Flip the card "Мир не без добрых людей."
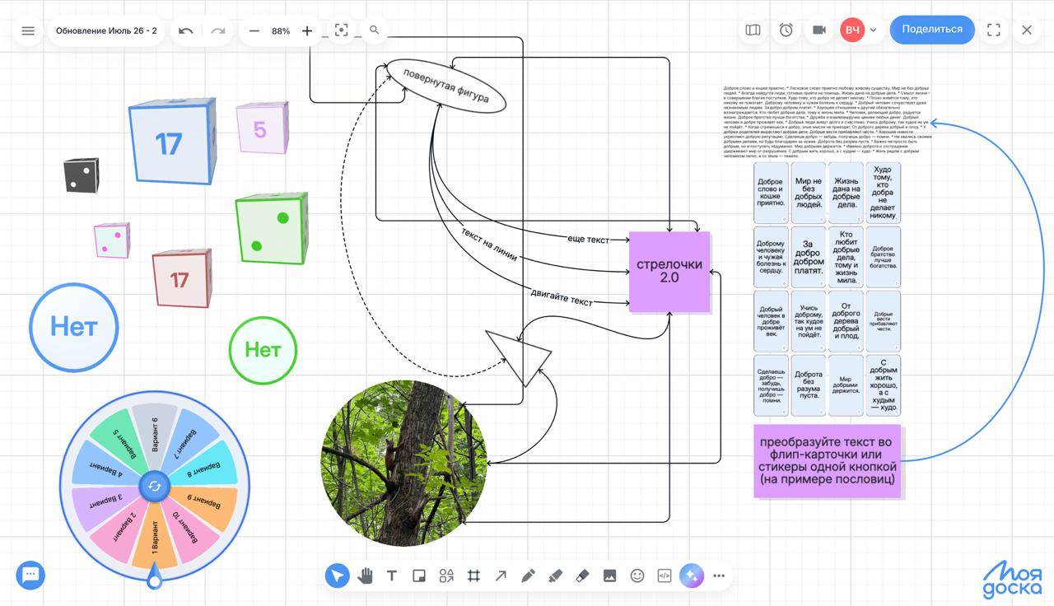The width and height of the screenshot is (1054, 606). [809, 193]
